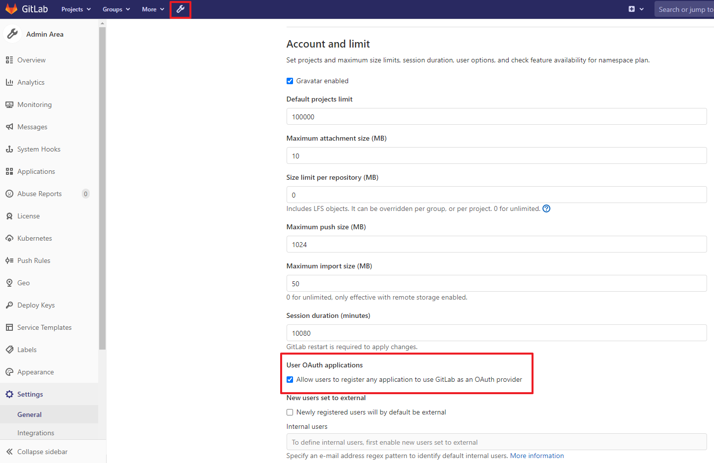Select the General settings sub-item

[49, 414]
